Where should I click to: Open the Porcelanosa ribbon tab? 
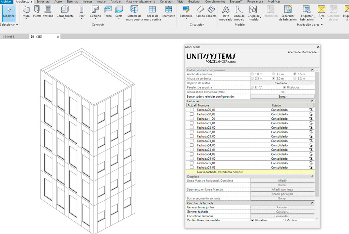pyautogui.click(x=255, y=2)
